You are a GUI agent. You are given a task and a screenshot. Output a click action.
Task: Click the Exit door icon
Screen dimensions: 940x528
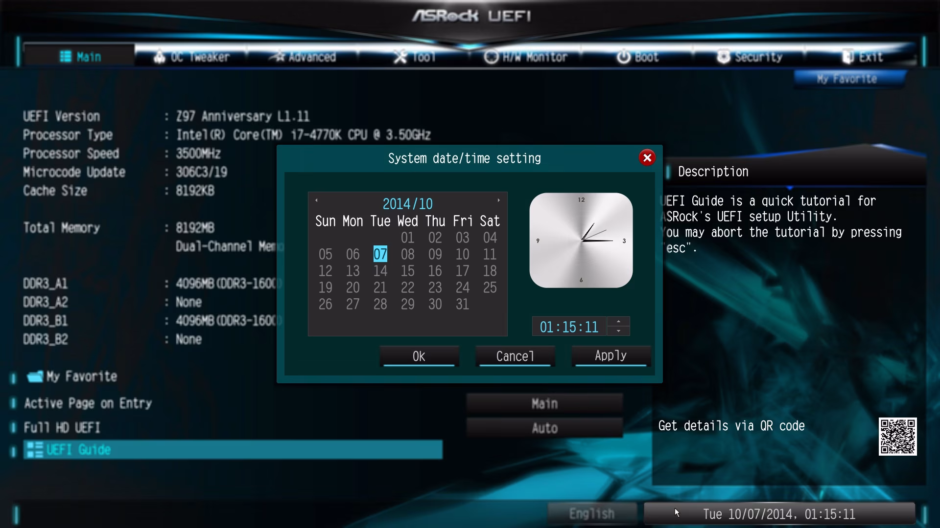pyautogui.click(x=848, y=57)
